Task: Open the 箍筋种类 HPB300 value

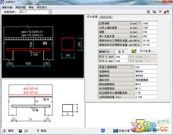Action: point(146,76)
